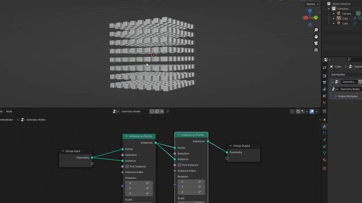Open the Material properties tab icon
The width and height of the screenshot is (362, 203).
[324, 160]
